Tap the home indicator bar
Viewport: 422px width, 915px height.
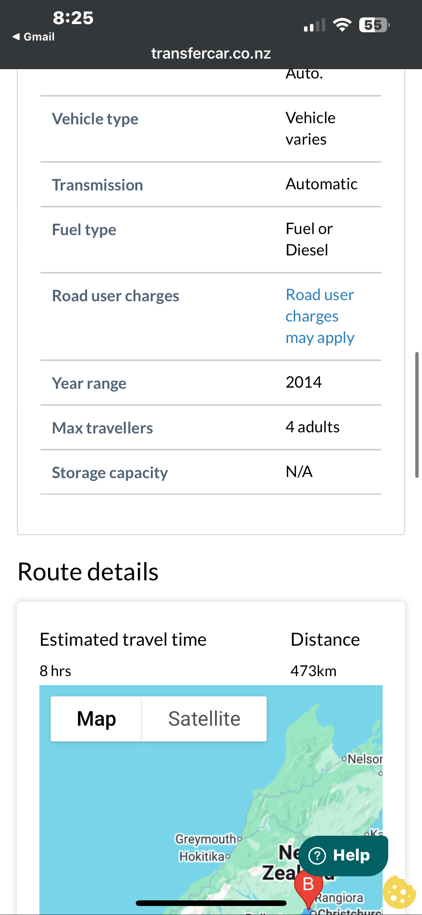211,903
